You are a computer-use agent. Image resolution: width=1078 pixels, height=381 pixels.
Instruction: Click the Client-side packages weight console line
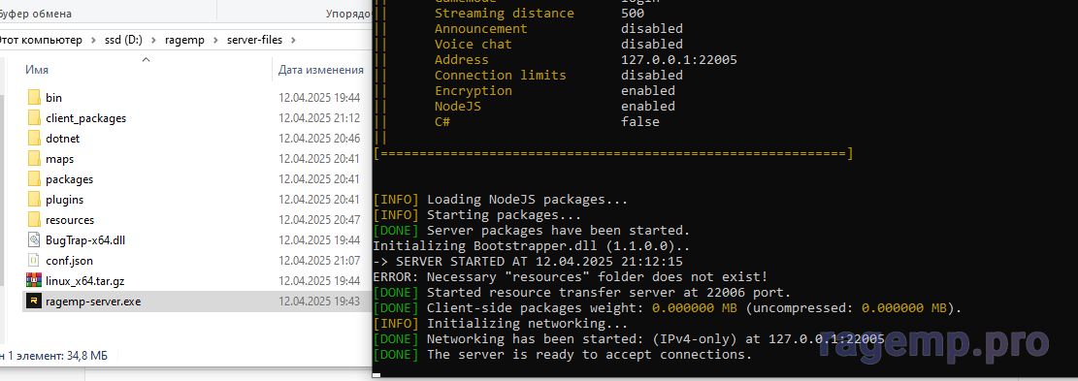[667, 308]
